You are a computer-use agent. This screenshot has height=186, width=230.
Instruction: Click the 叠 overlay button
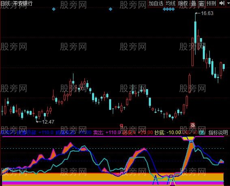pos(193,3)
